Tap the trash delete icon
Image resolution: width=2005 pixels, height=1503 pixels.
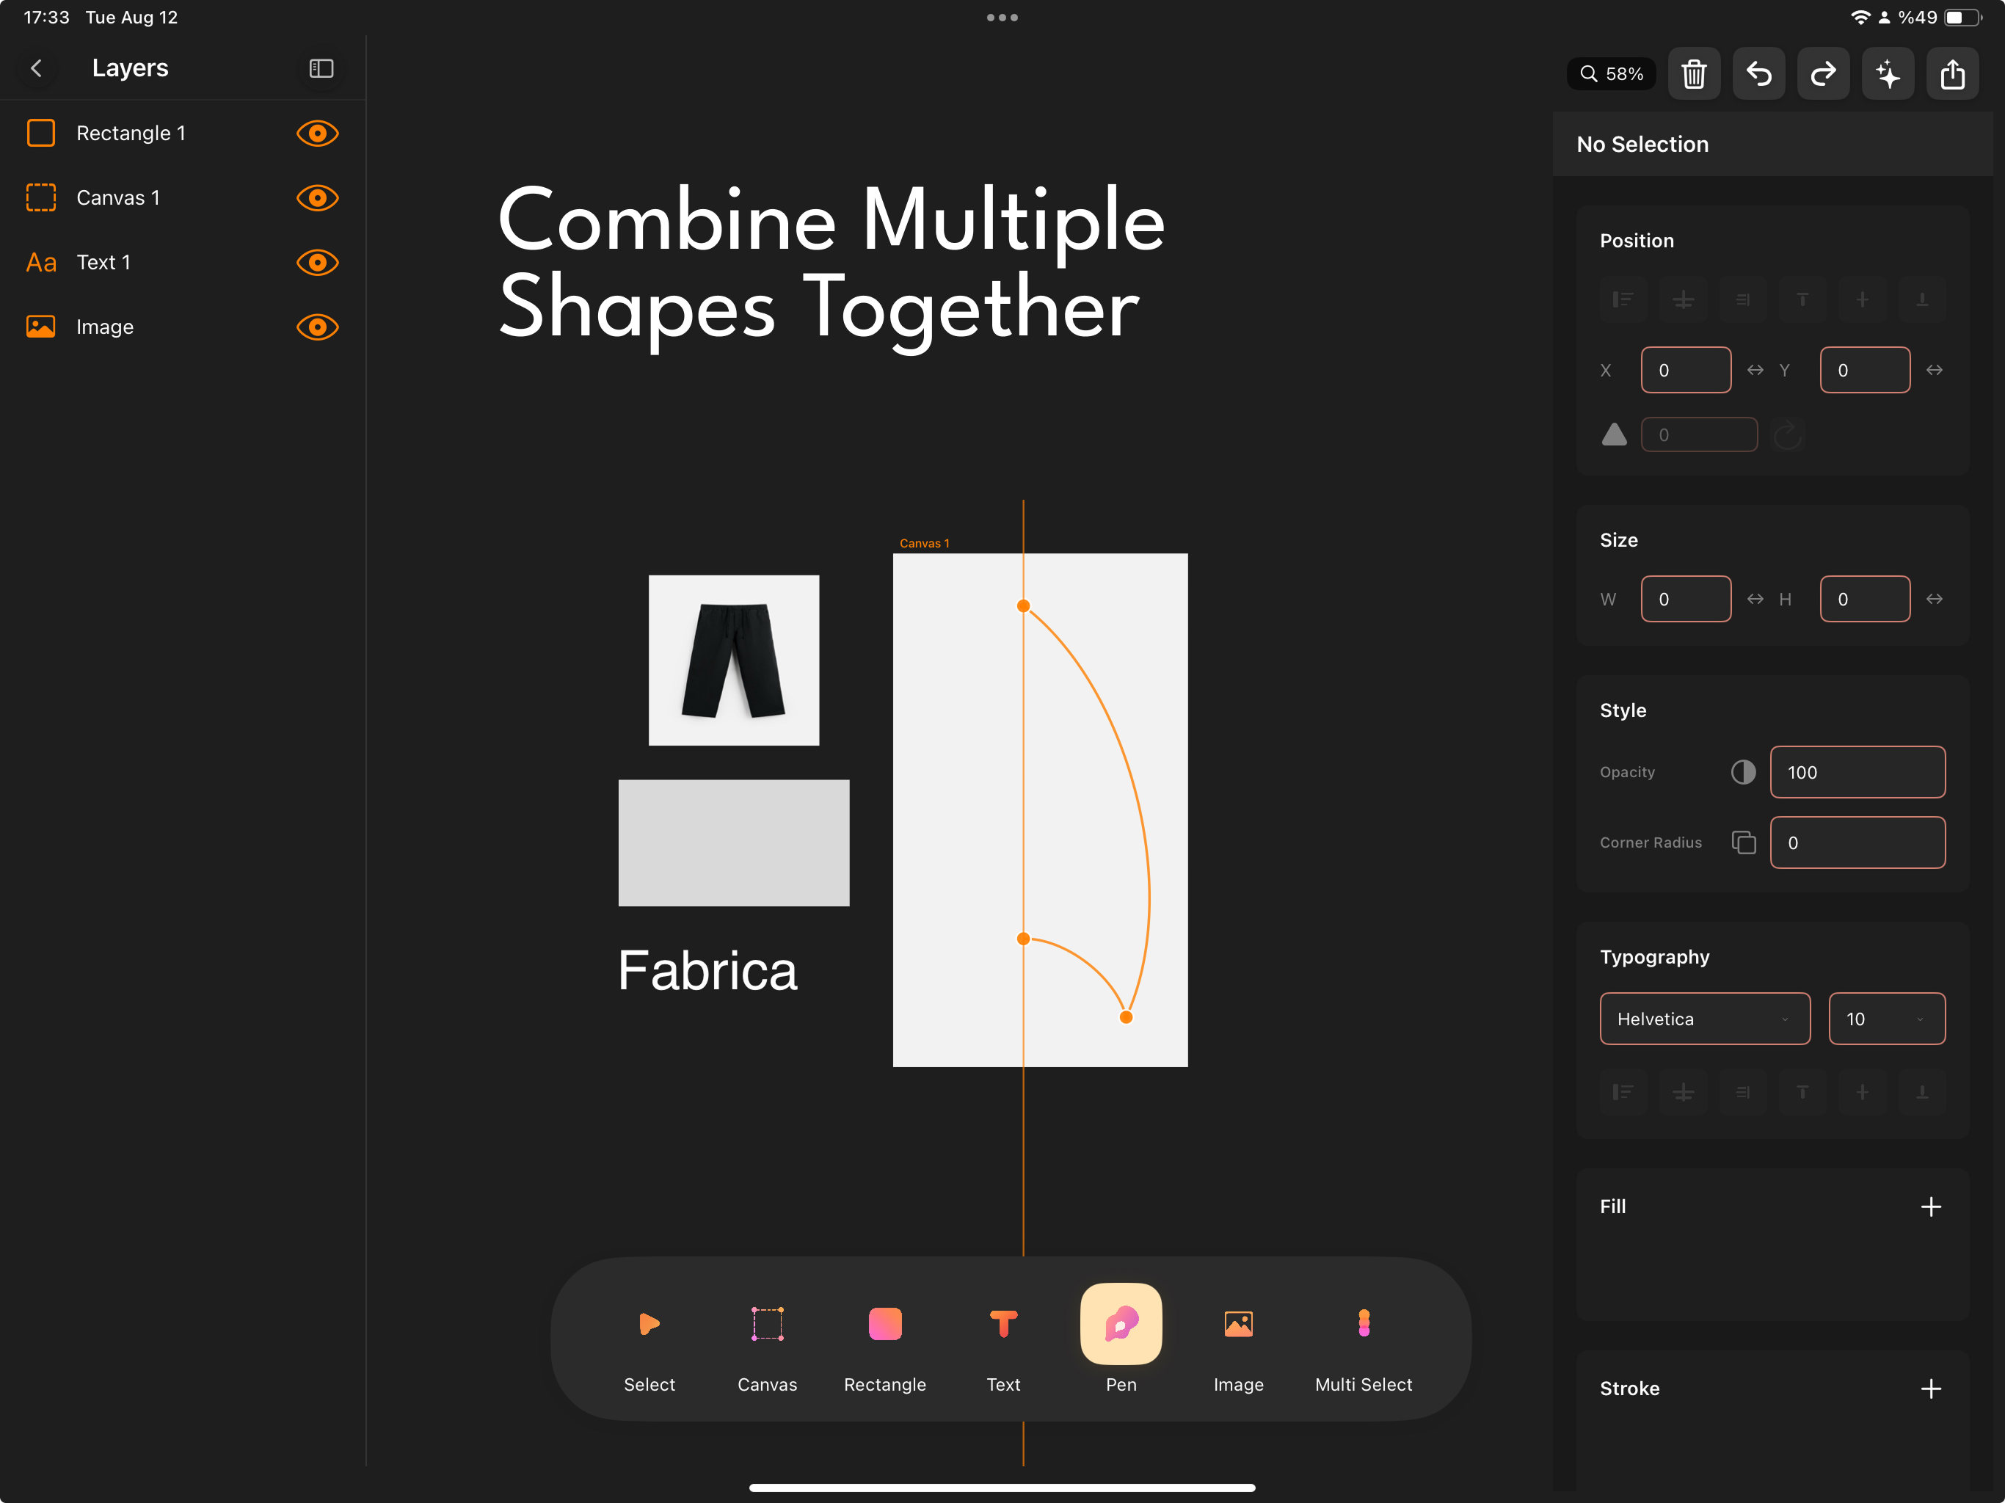pos(1694,73)
